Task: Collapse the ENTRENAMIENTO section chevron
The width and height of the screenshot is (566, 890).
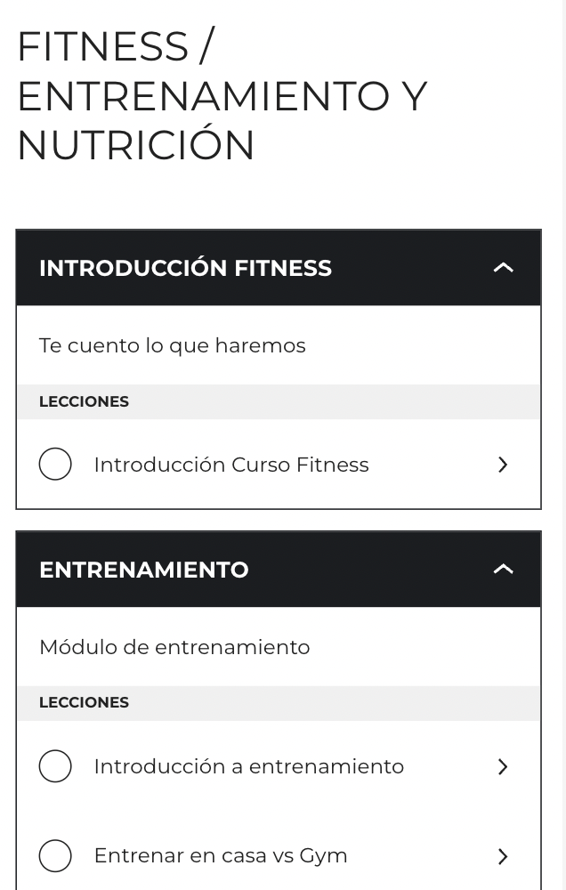Action: pos(503,570)
